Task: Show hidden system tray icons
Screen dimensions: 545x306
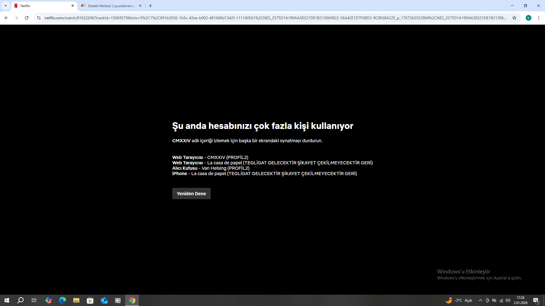Action: (480, 300)
